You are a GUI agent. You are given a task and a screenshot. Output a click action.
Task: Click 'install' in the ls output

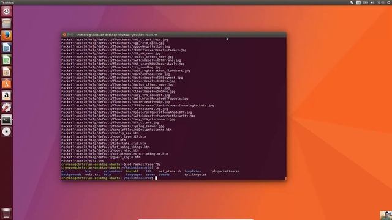pyautogui.click(x=132, y=171)
